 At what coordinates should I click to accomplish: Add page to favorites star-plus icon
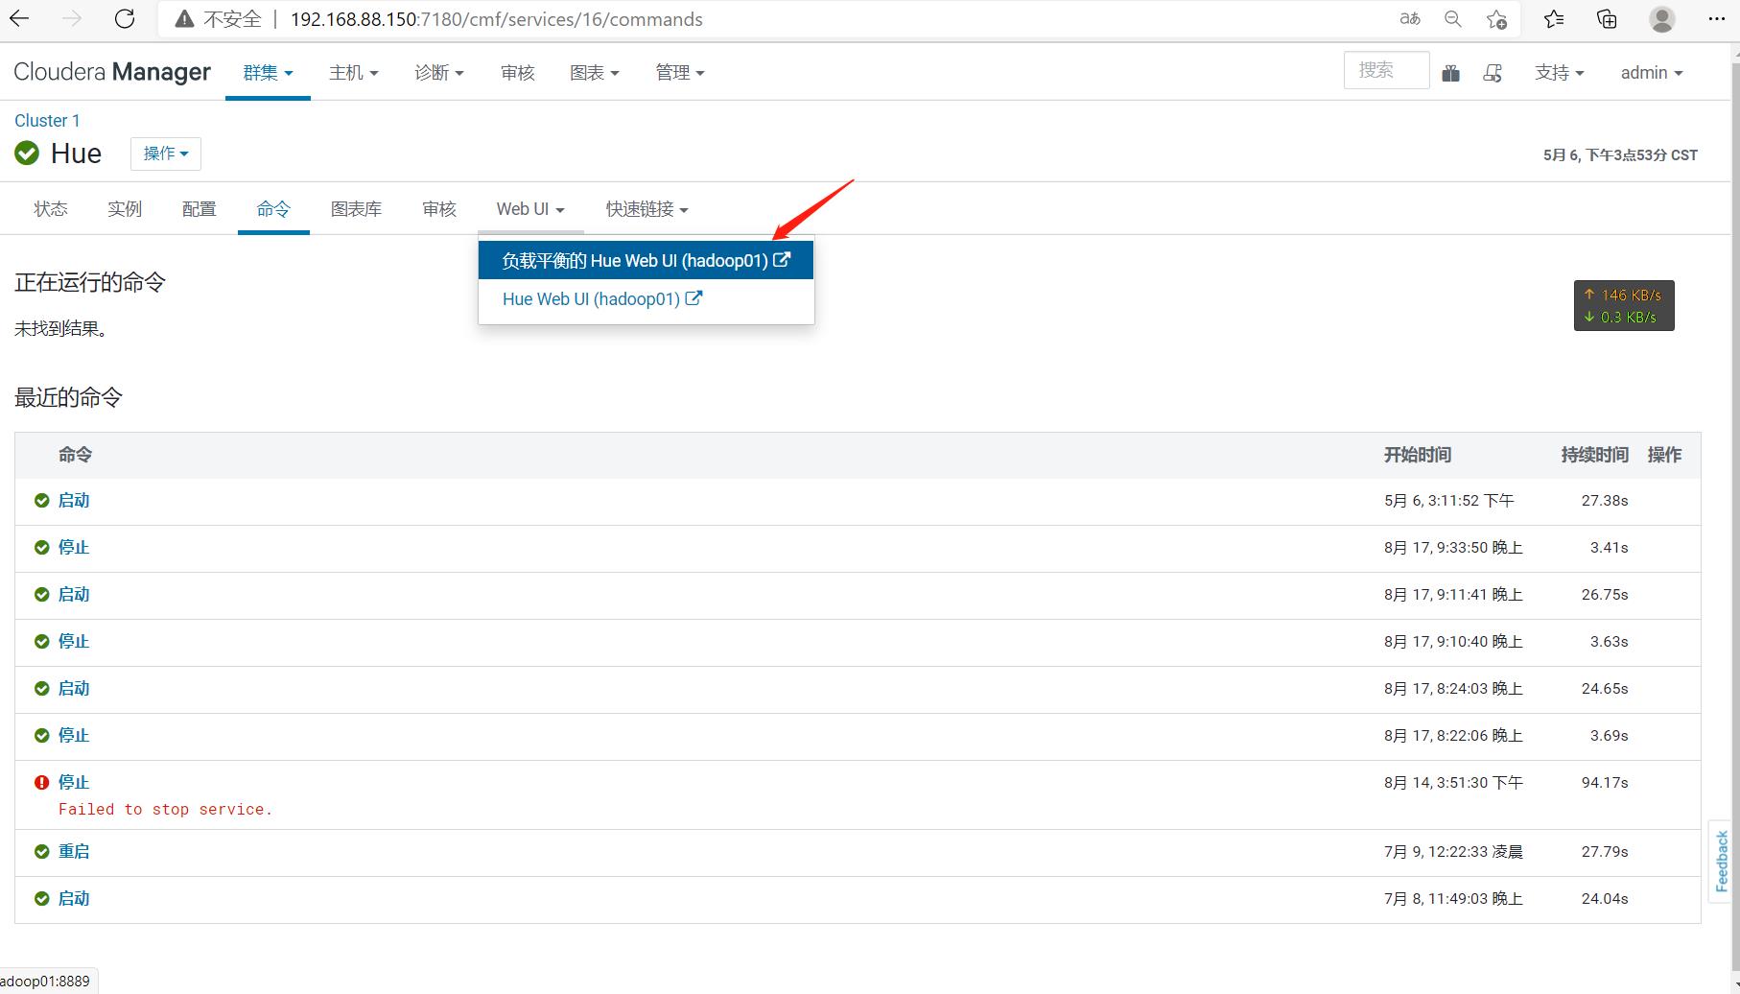[1496, 19]
